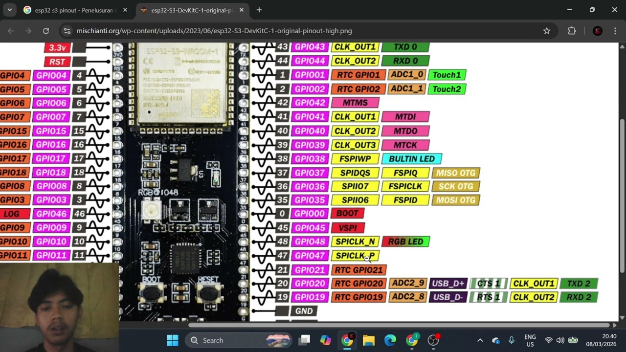Image resolution: width=626 pixels, height=352 pixels.
Task: Open the Chrome icon with green badge
Action: pos(412,340)
